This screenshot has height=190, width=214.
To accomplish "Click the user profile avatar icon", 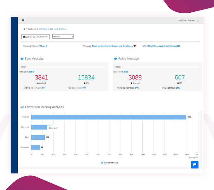I will pos(198,21).
